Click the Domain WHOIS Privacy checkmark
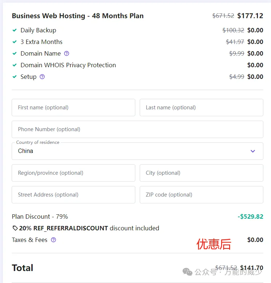Screen dimensions: 271x283 click(x=15, y=65)
